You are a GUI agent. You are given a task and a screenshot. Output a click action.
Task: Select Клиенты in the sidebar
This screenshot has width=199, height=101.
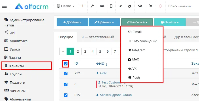26,66
